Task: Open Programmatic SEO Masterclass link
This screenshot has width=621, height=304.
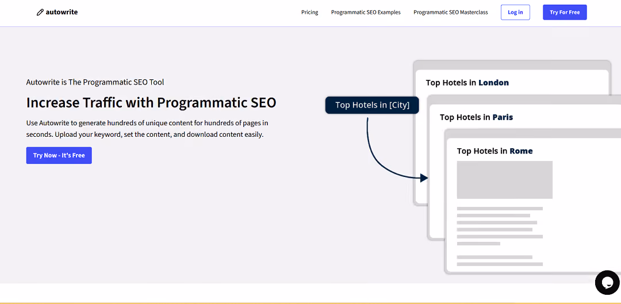Action: (x=451, y=12)
